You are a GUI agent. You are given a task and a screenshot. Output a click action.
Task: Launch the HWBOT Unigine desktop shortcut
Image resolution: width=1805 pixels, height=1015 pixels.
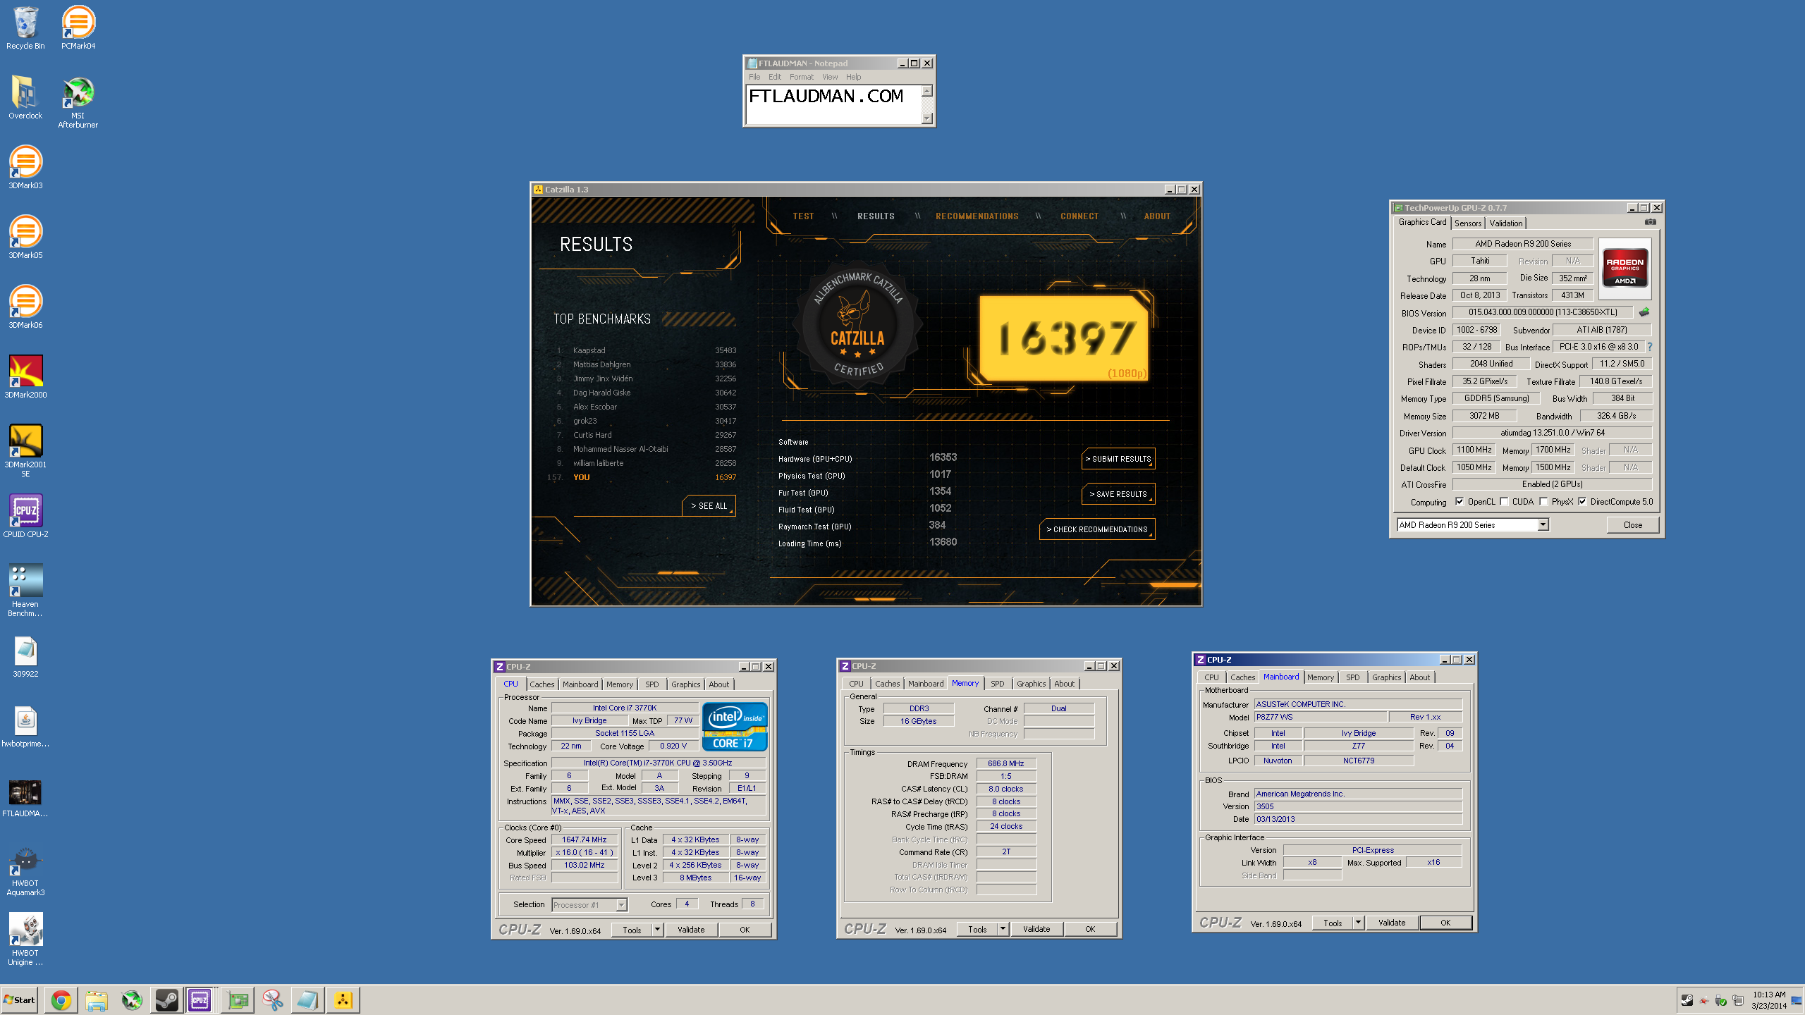[x=25, y=940]
